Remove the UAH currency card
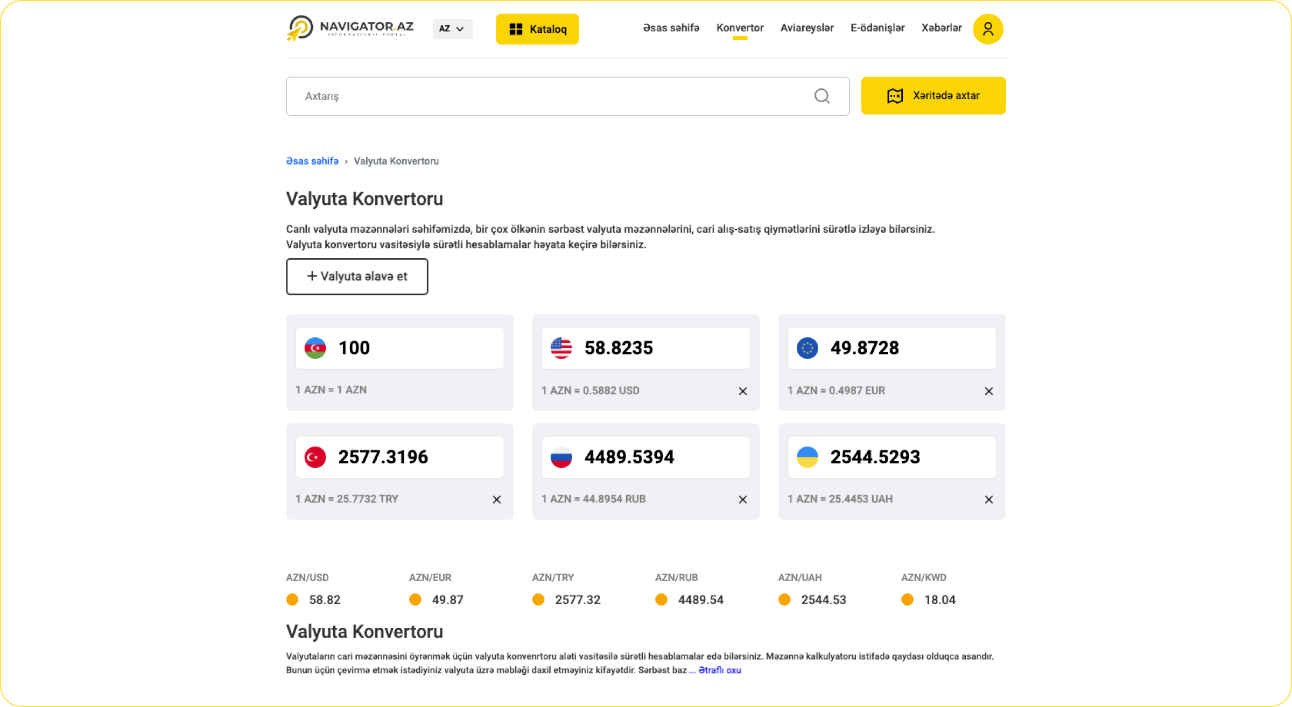Viewport: 1292px width, 707px height. click(x=988, y=500)
